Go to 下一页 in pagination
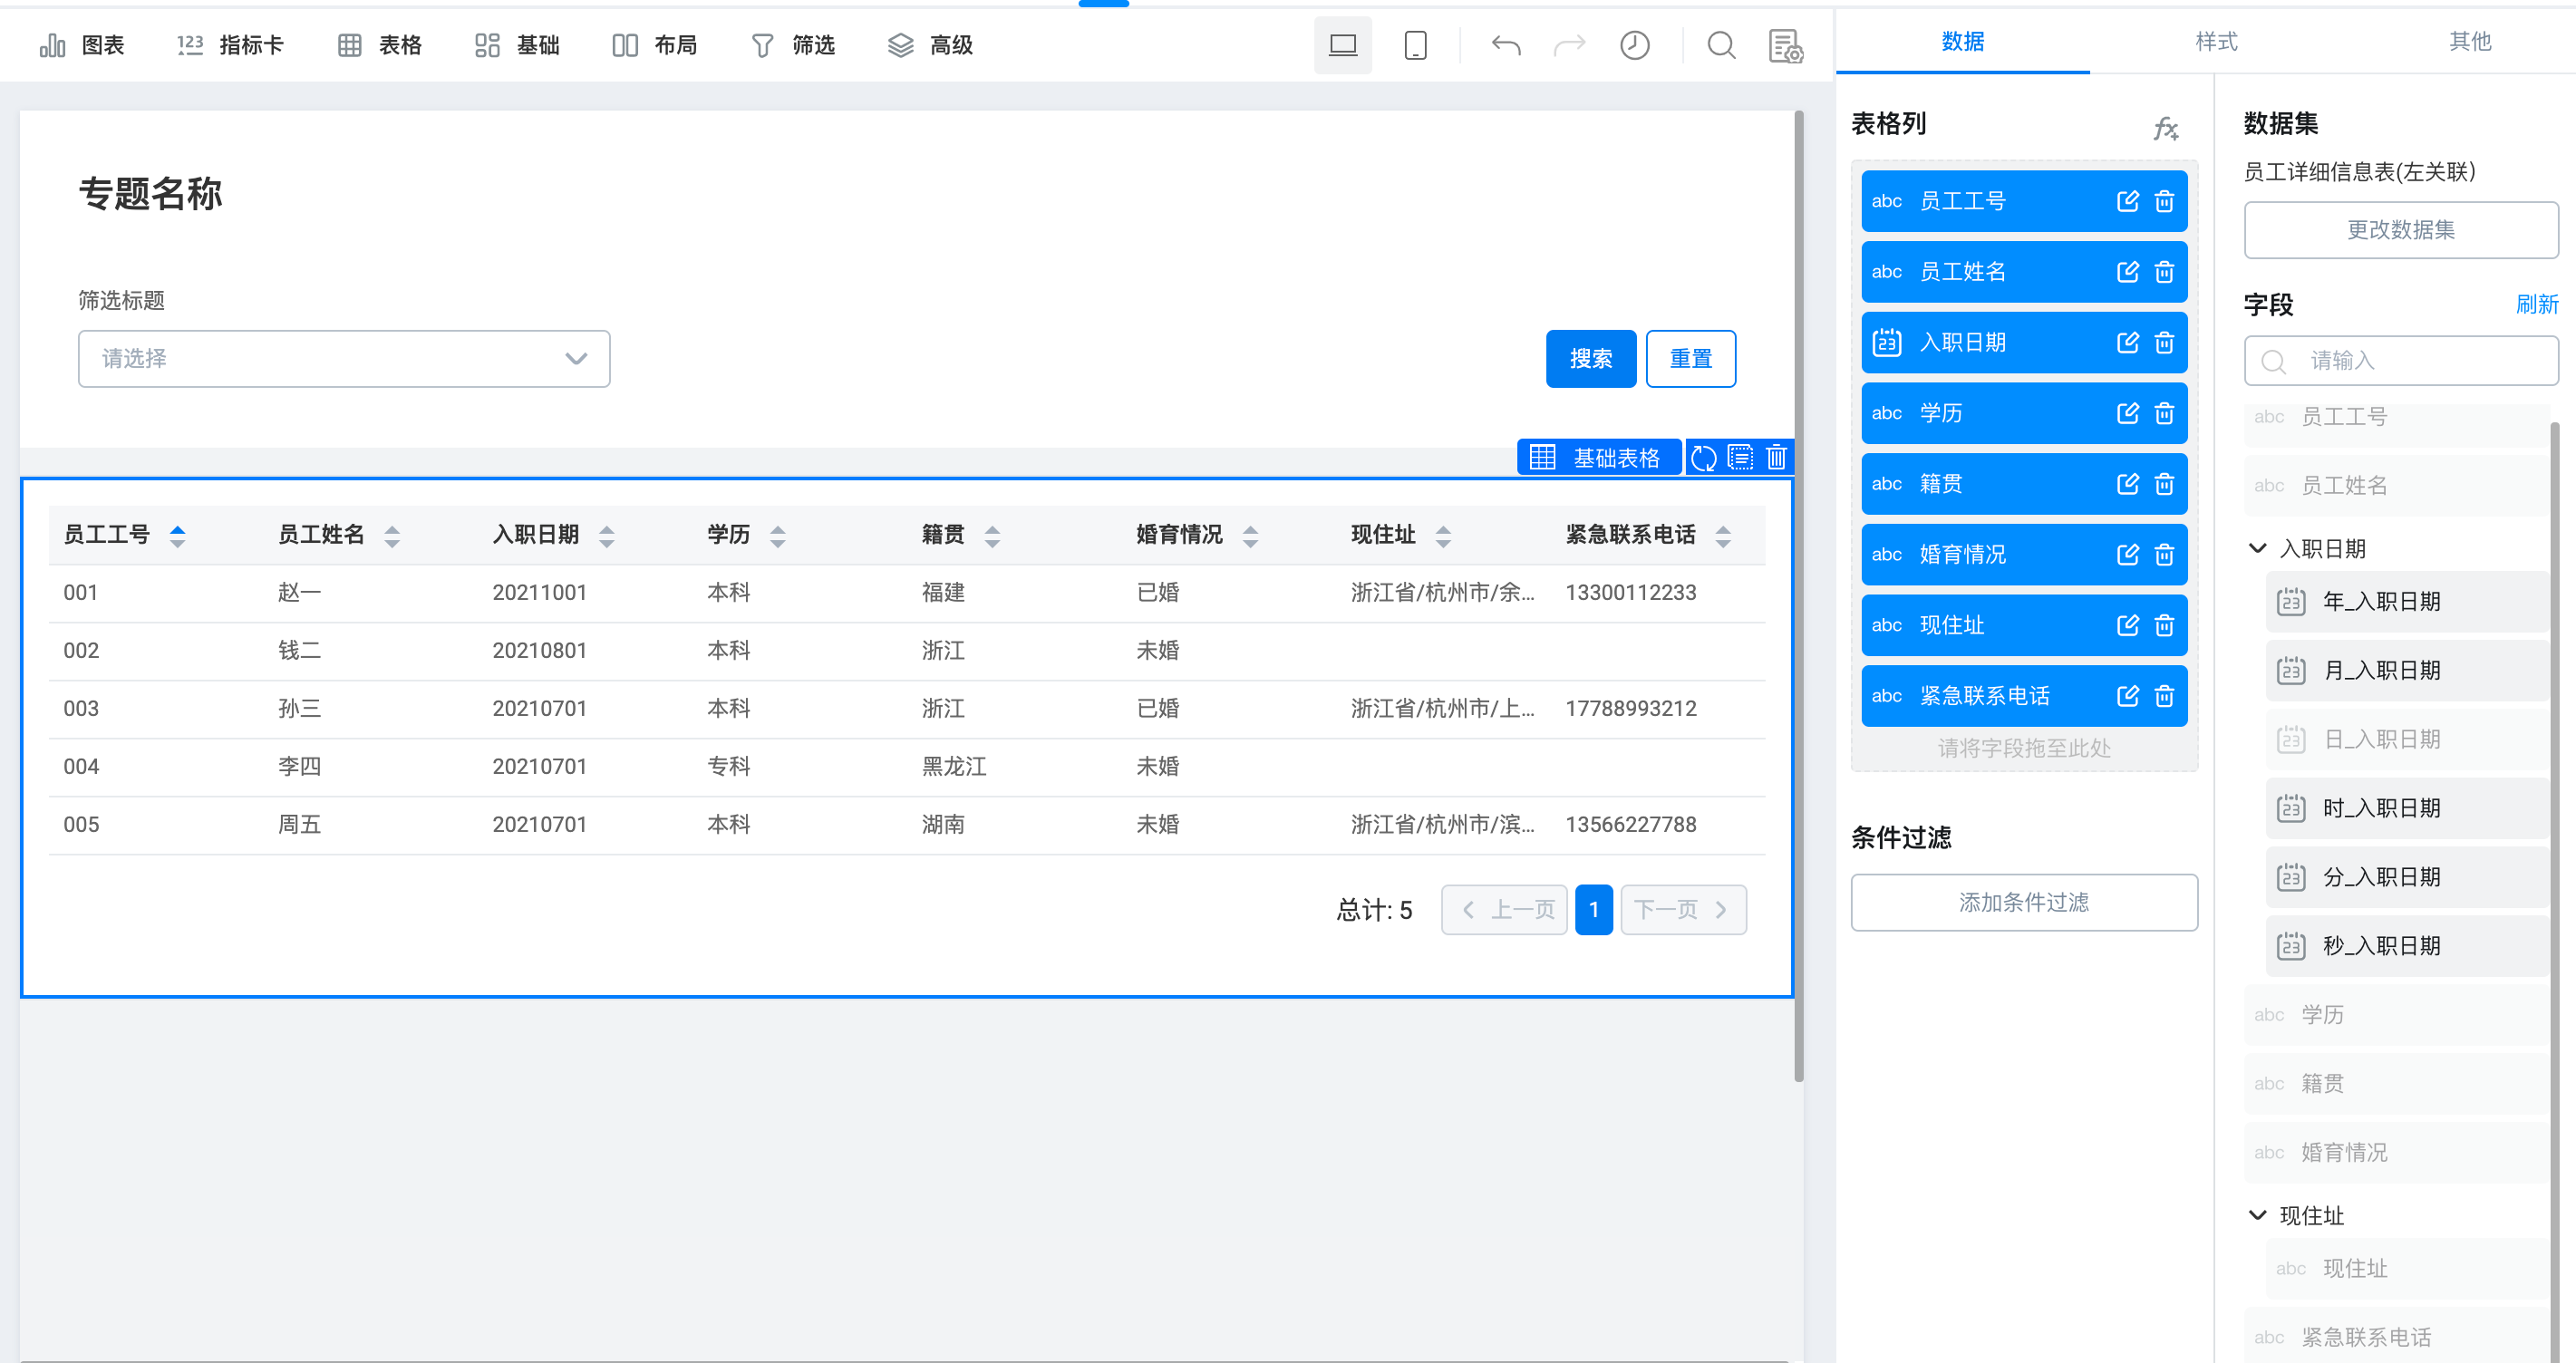 1683,910
